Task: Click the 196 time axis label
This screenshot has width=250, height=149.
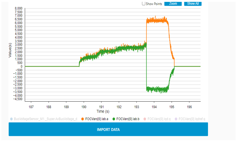Action: coord(189,107)
